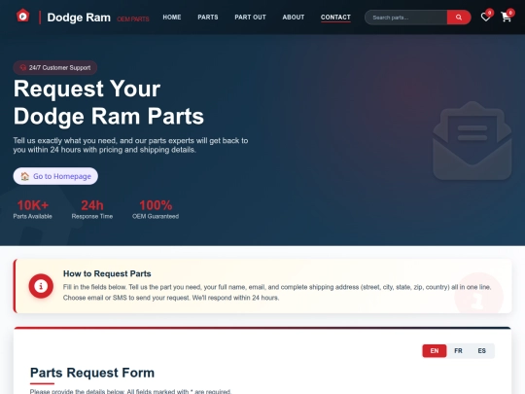Go to the Home menu item
The width and height of the screenshot is (525, 394).
[x=172, y=18]
